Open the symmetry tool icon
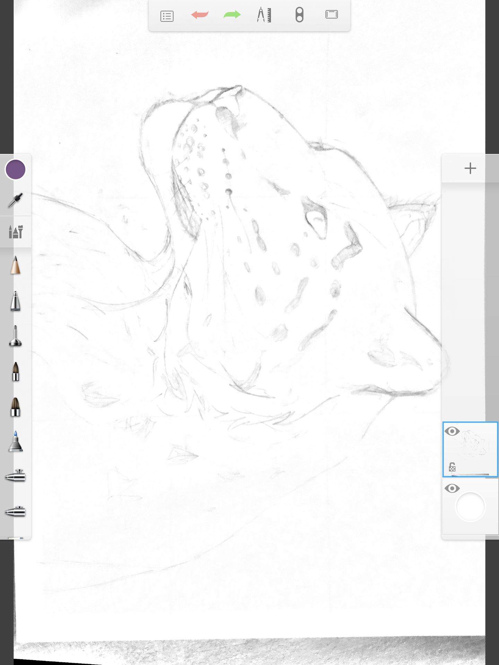The width and height of the screenshot is (499, 665). point(299,15)
